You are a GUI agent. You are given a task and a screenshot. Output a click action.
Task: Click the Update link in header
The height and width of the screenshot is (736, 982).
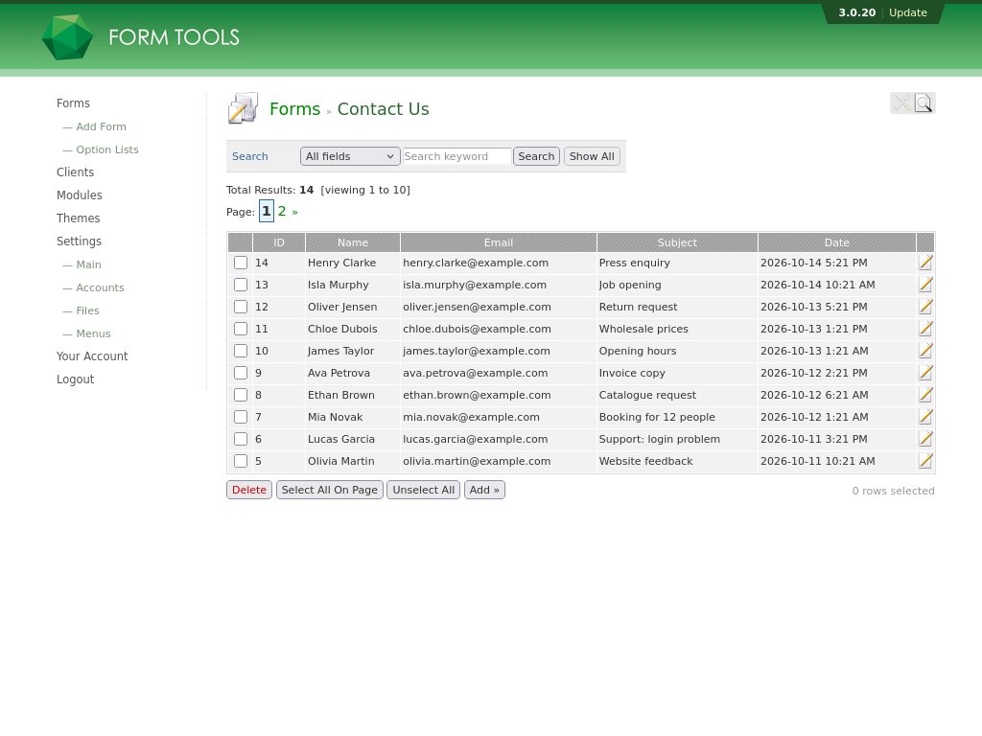coord(907,12)
